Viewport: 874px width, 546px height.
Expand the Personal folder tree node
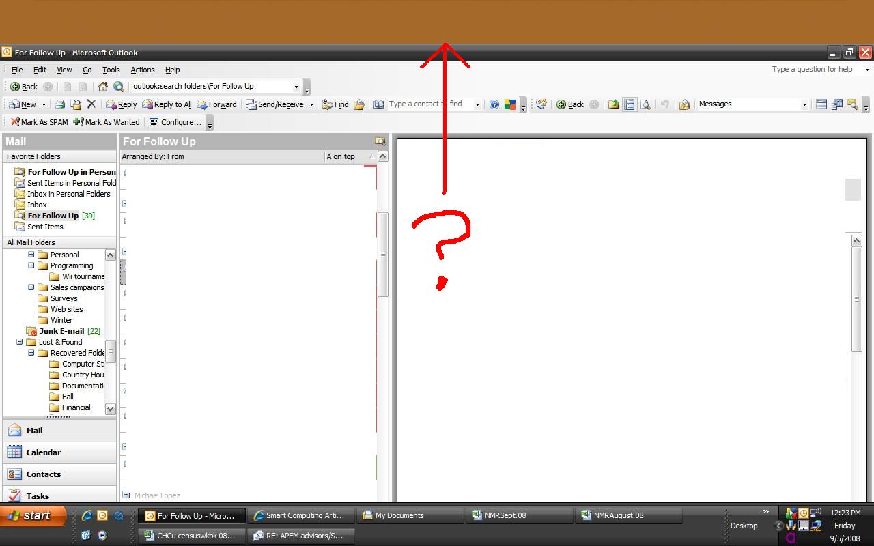(x=31, y=255)
